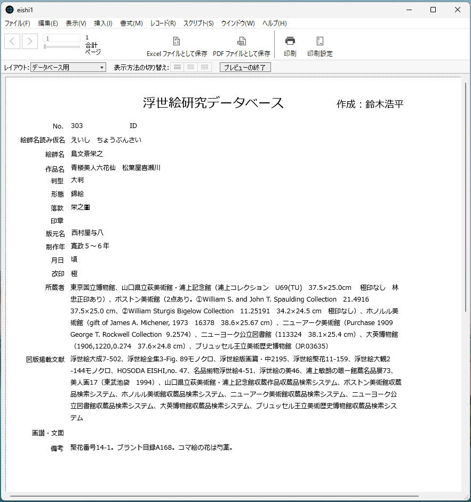Screen dimensions: 471x502
Task: Click the publisher name 西村屋与八
Action: (87, 233)
